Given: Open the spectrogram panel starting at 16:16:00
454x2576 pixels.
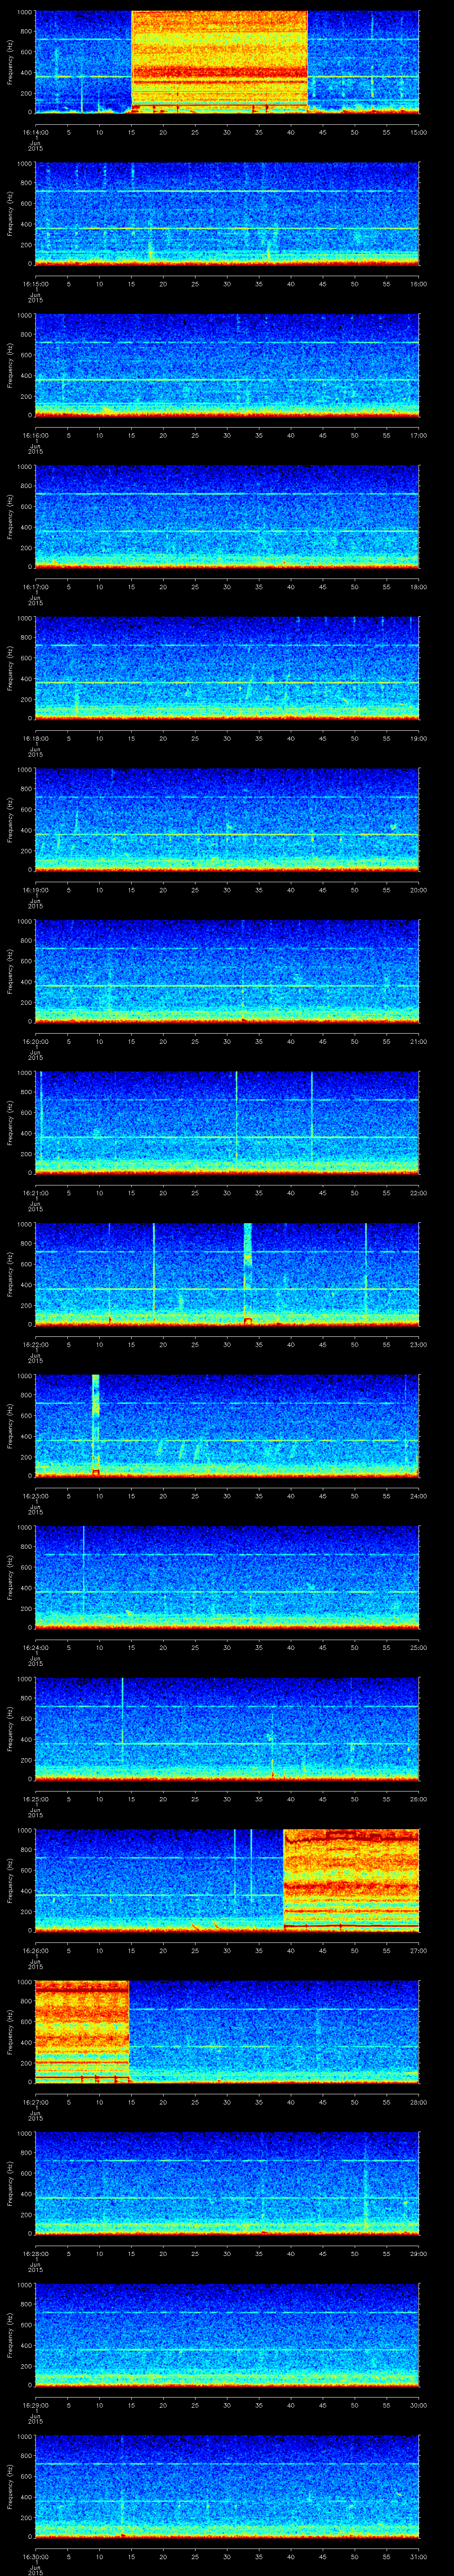Looking at the screenshot, I should (x=227, y=364).
